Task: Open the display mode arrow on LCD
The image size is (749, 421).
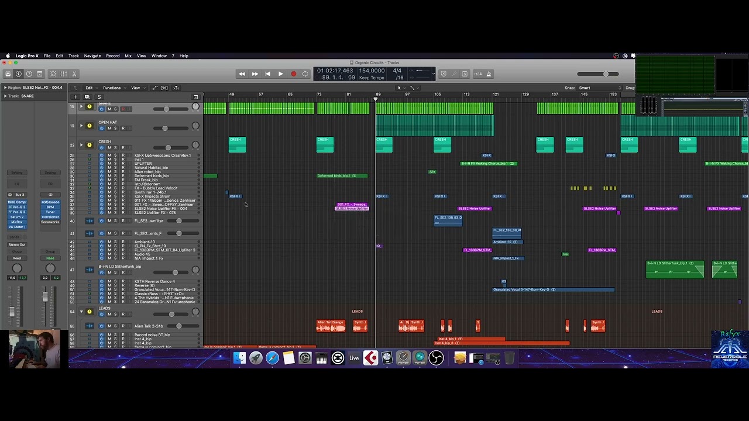Action: (x=433, y=74)
